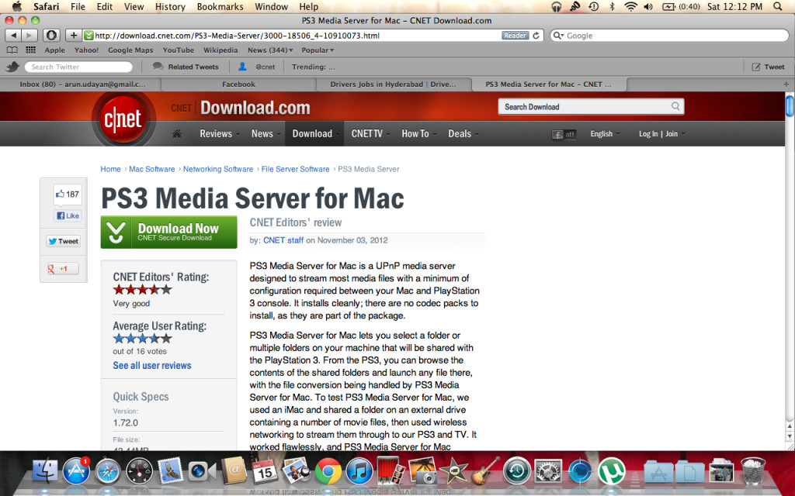795x496 pixels.
Task: Open System Preferences gear in Dock
Action: (x=548, y=472)
